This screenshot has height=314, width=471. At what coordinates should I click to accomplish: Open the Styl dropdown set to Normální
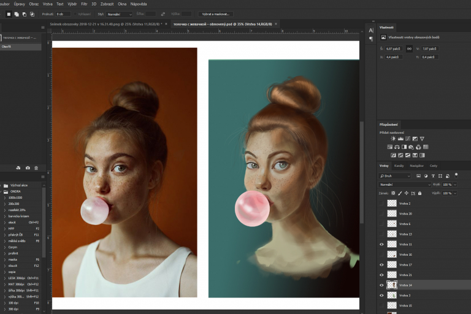pyautogui.click(x=119, y=13)
